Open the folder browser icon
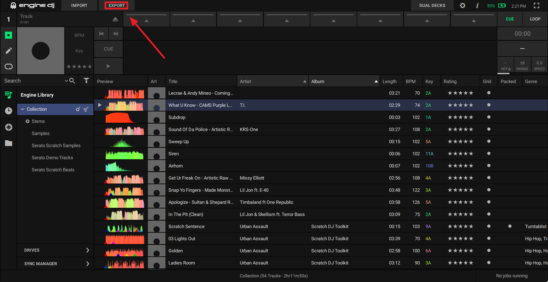 tap(9, 143)
